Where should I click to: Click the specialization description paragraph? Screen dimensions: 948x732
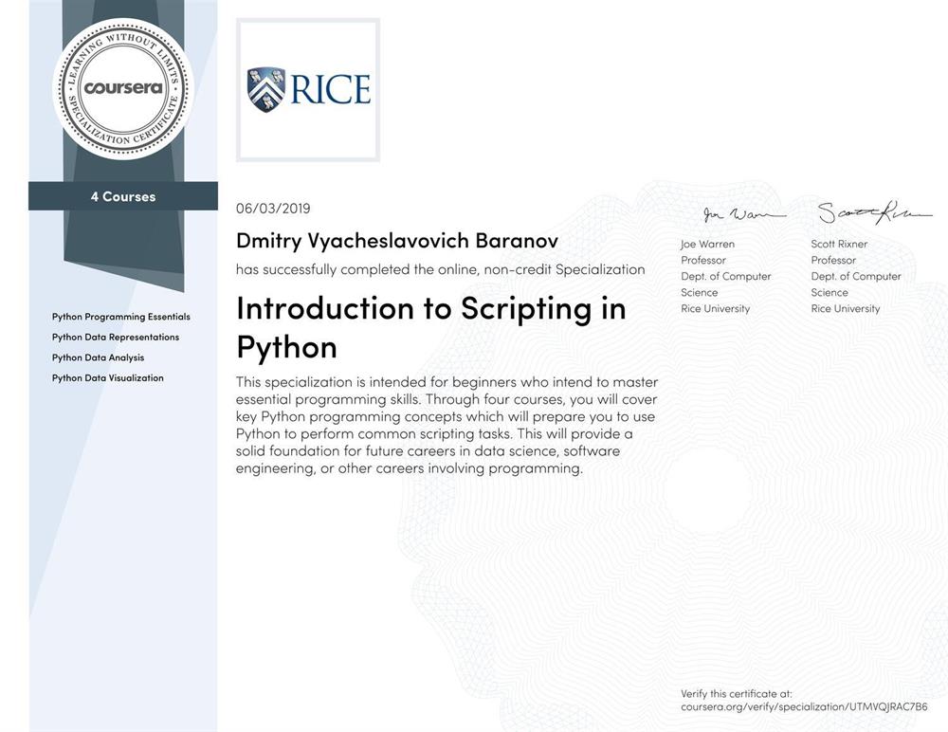447,425
